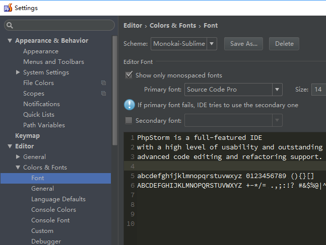Click the Source Code Pro font field
The height and width of the screenshot is (245, 326).
(233, 90)
